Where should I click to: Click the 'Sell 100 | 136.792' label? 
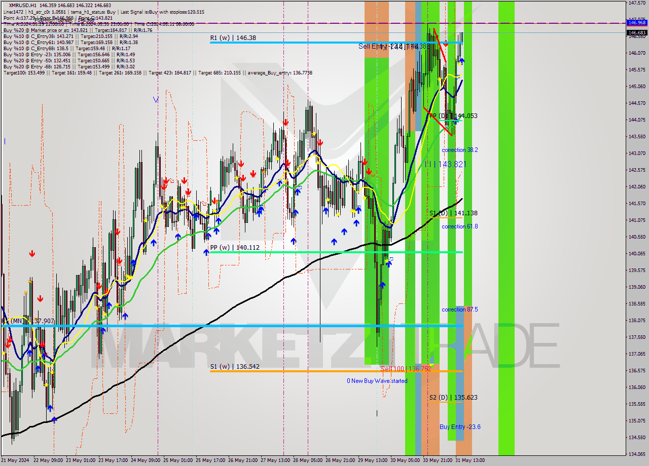pos(406,369)
